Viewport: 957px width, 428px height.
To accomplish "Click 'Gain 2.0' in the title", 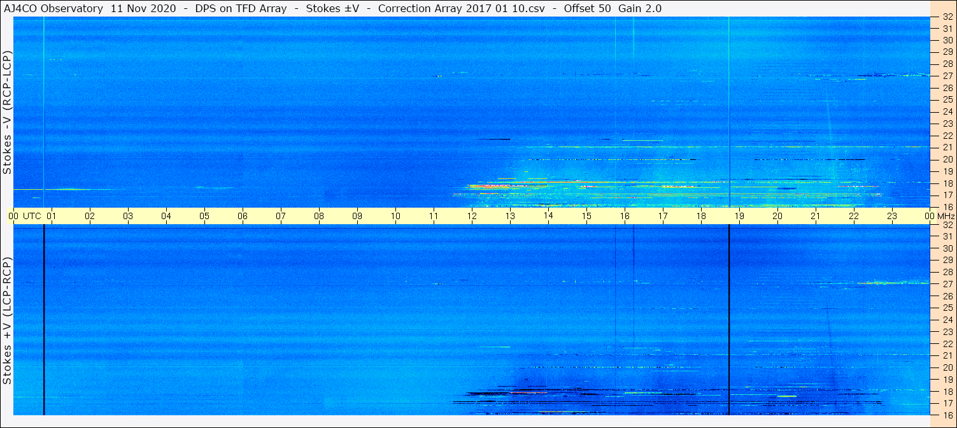I will pyautogui.click(x=640, y=8).
